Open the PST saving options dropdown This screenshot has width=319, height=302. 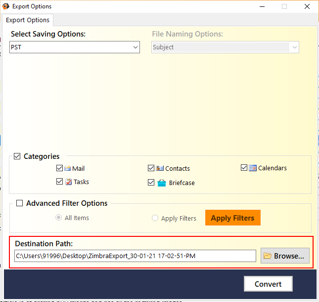click(75, 47)
